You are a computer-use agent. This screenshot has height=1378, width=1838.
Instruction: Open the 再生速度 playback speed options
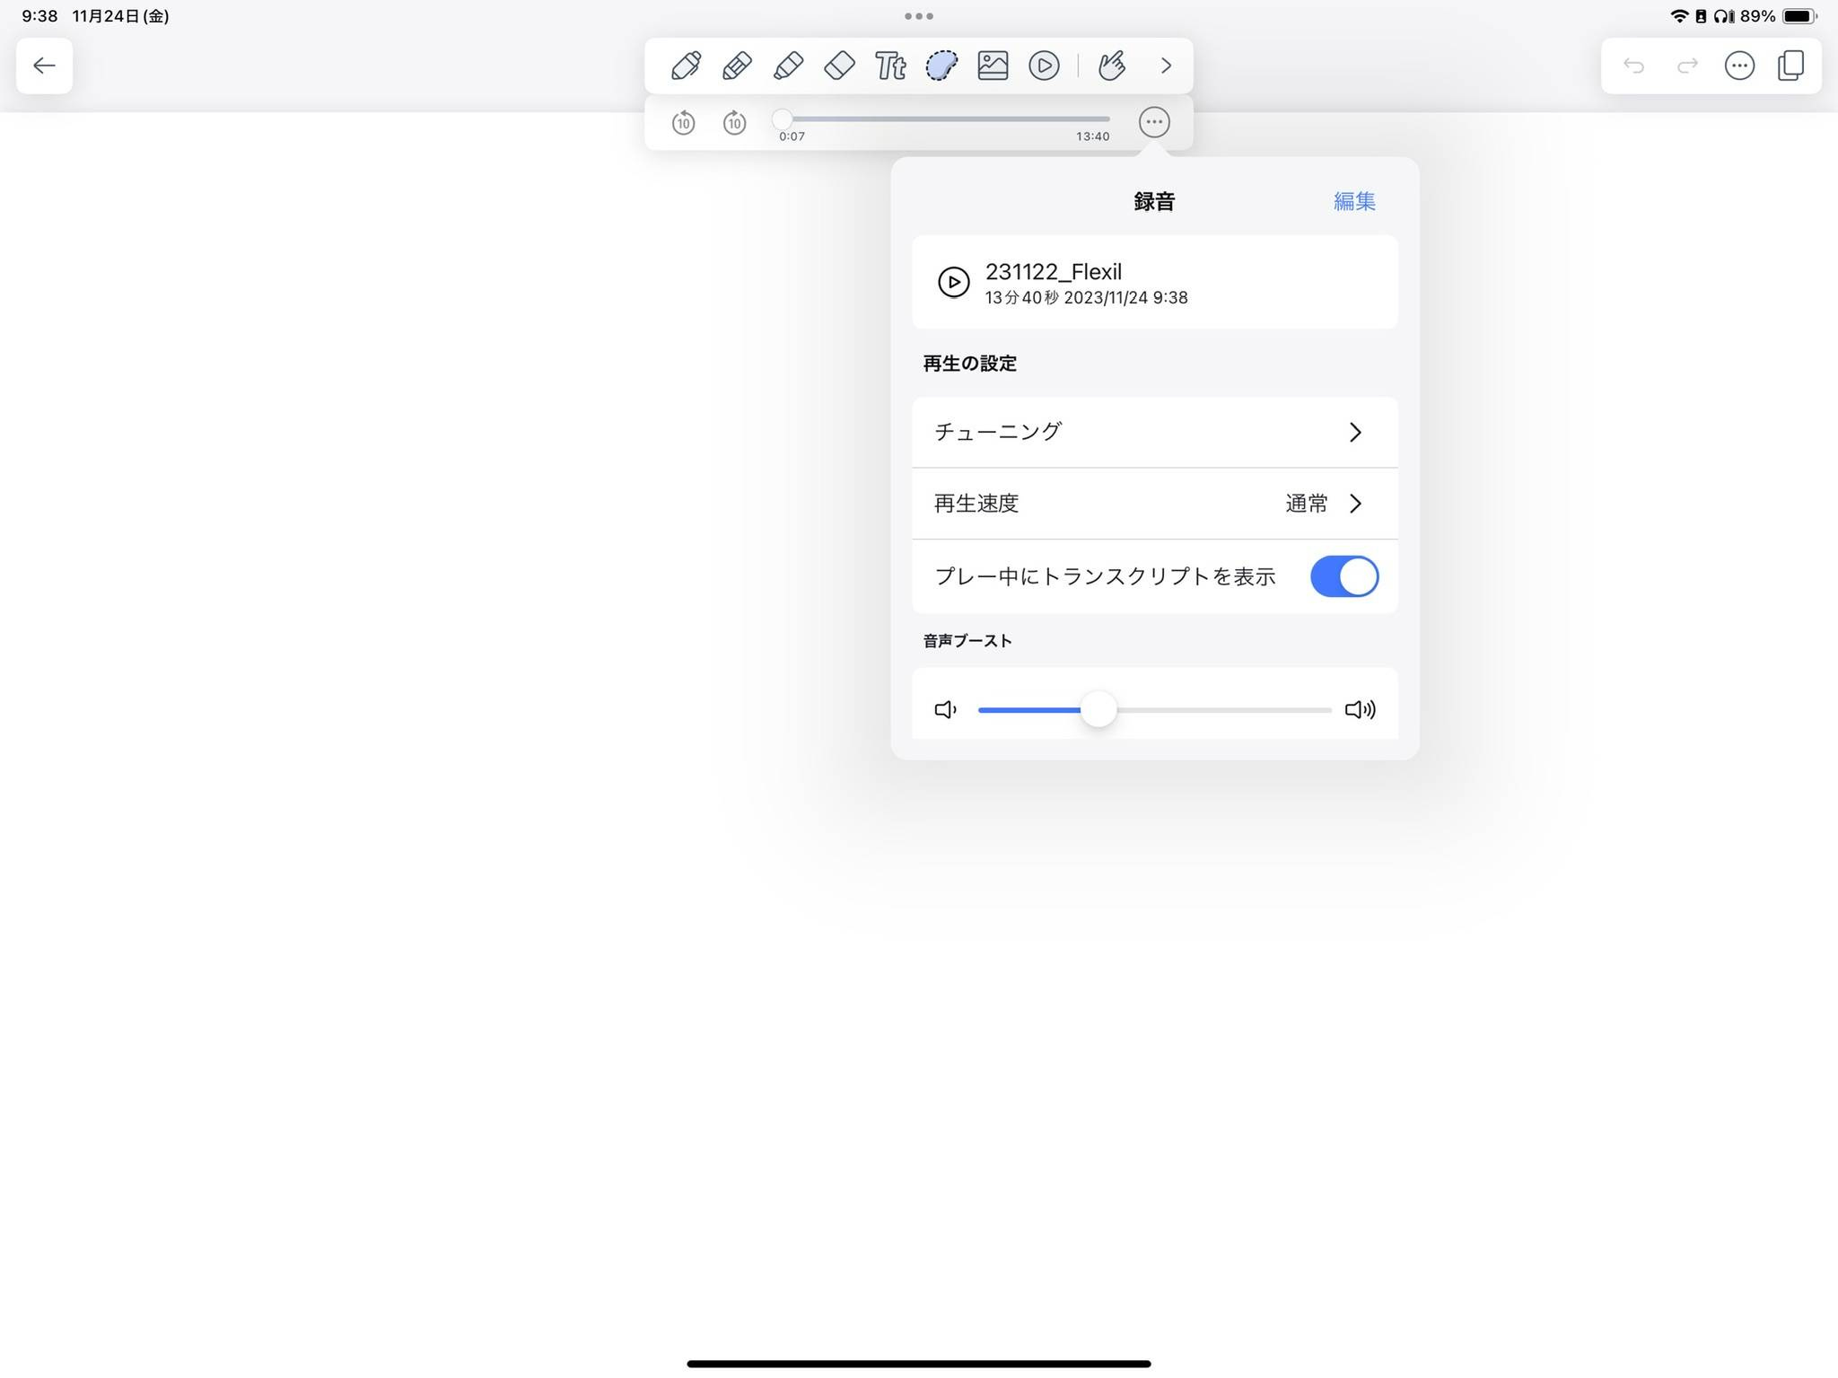(1154, 504)
